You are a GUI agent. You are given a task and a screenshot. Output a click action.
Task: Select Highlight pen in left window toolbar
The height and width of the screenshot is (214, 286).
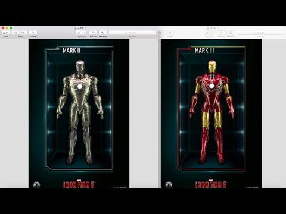tap(79, 33)
